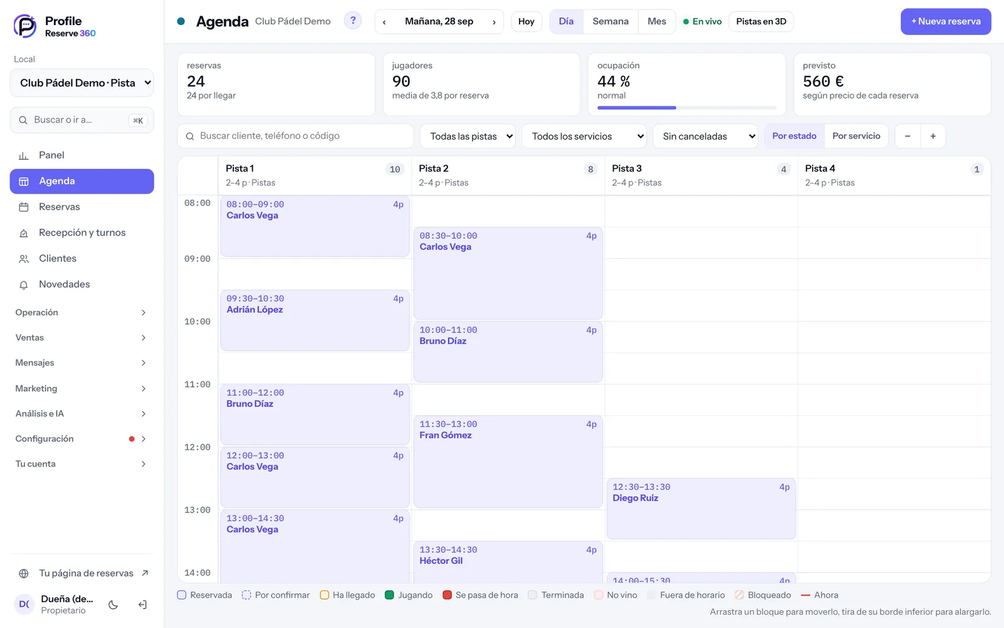Image resolution: width=1004 pixels, height=628 pixels.
Task: Toggle dark mode moon icon
Action: [113, 605]
